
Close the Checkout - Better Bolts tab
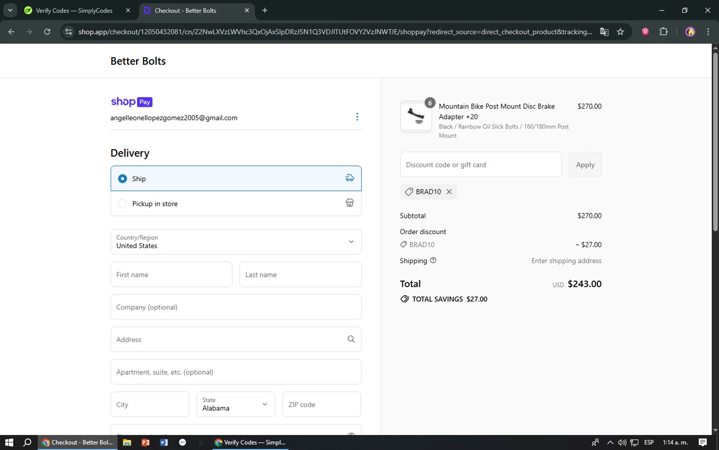point(247,10)
